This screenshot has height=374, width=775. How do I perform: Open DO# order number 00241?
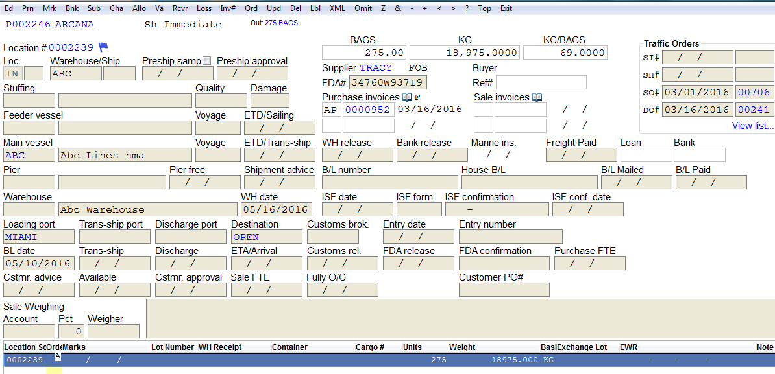click(755, 109)
